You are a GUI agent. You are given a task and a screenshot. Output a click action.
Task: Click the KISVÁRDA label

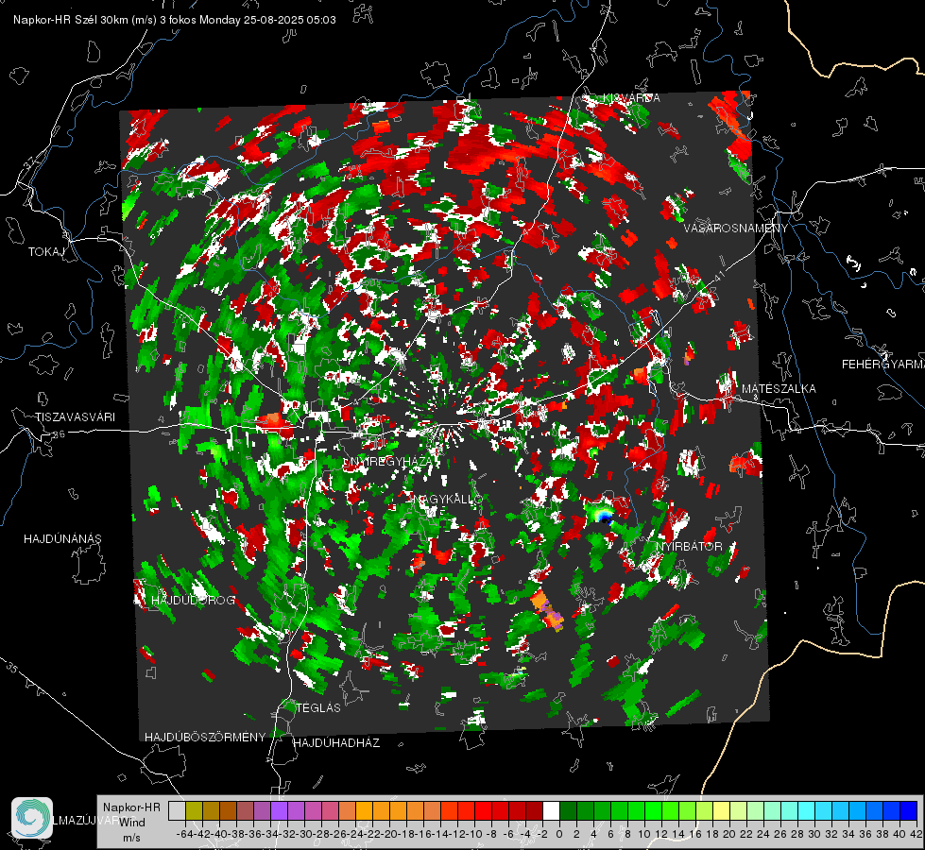[x=631, y=98]
